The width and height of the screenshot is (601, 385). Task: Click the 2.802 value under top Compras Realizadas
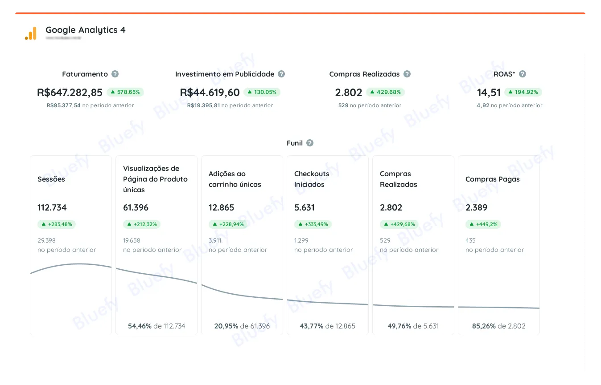pos(349,93)
